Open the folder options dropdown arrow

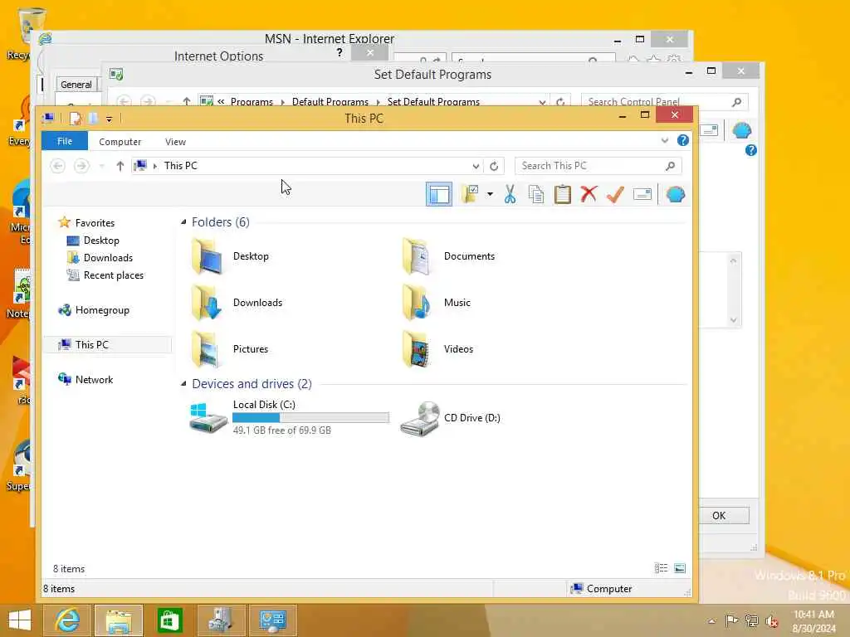(x=490, y=194)
